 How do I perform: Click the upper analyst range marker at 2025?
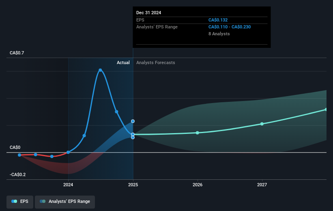coord(133,121)
